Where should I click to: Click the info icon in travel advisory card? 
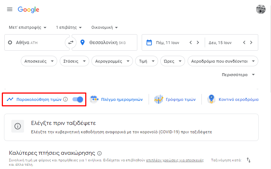[17, 126]
